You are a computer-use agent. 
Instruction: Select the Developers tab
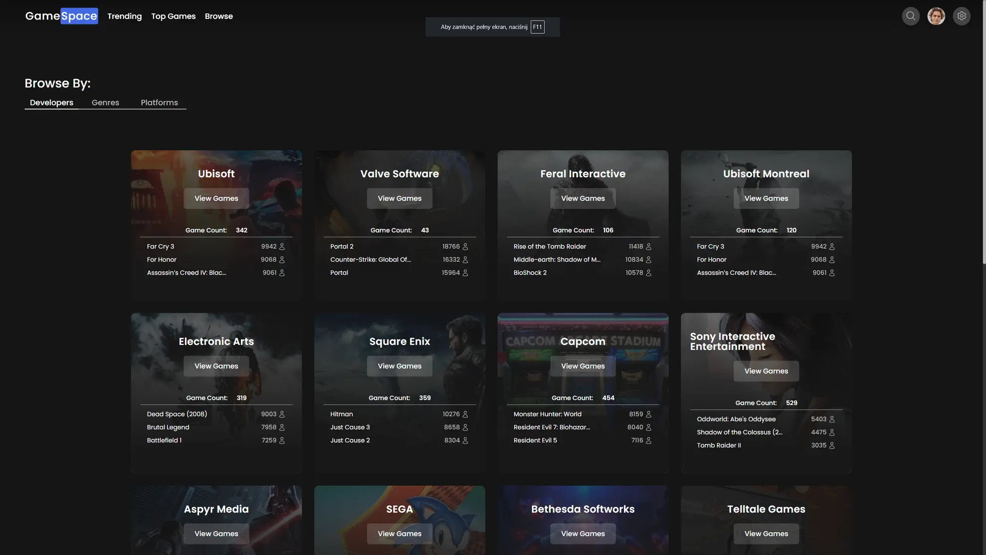(51, 102)
